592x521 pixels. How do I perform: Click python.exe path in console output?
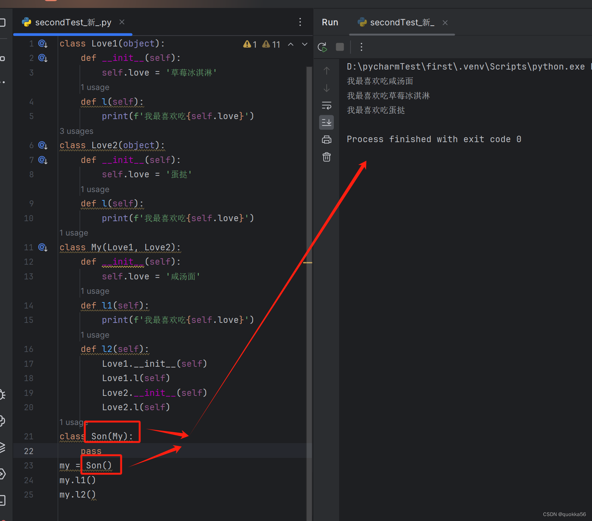point(466,67)
